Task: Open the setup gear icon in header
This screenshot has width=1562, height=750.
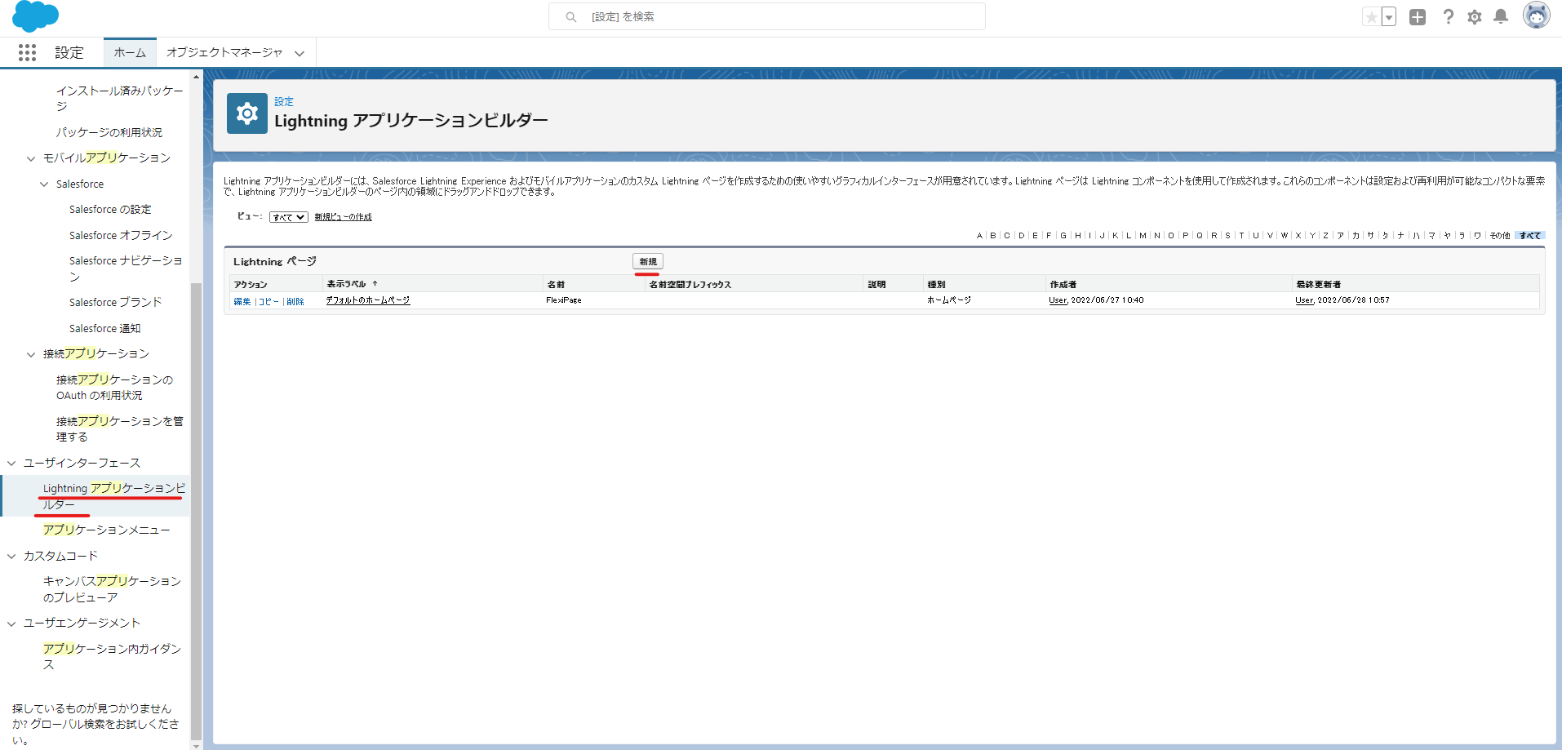Action: pyautogui.click(x=1475, y=17)
